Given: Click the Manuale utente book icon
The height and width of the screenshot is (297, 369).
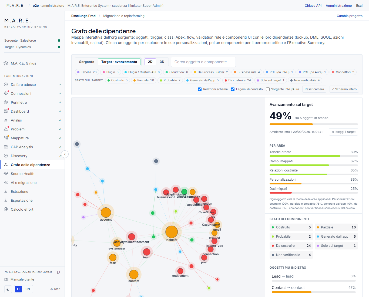Looking at the screenshot, I should pos(6,279).
